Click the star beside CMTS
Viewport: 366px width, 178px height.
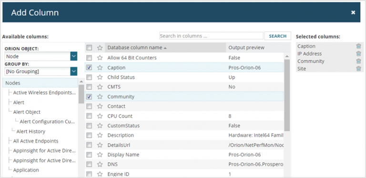tap(100, 87)
